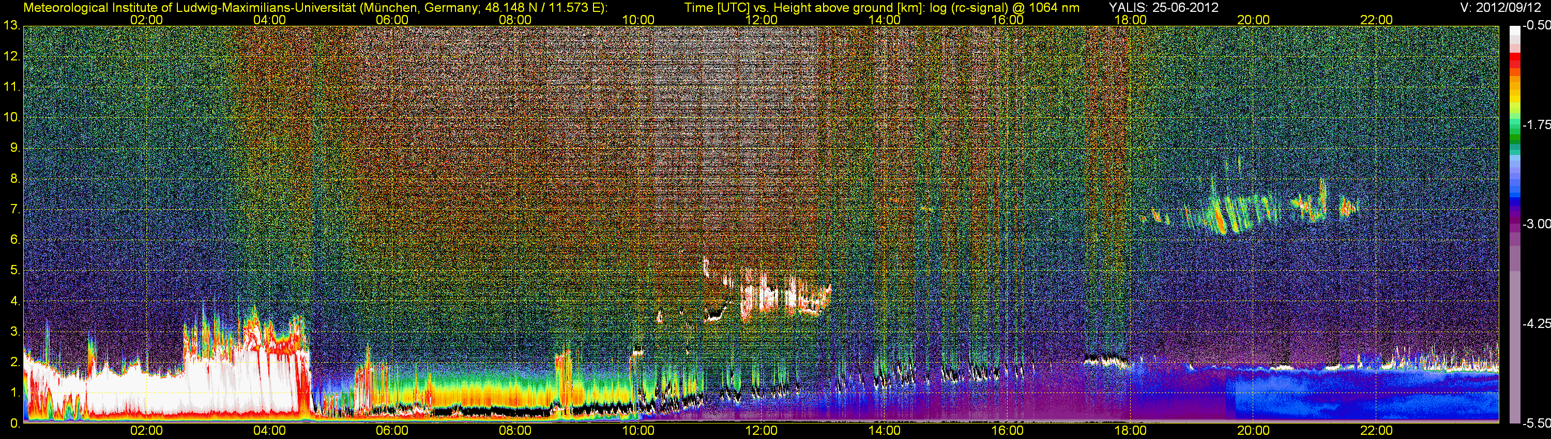
Task: Click the 1 km label on the height axis
Action: click(x=15, y=393)
